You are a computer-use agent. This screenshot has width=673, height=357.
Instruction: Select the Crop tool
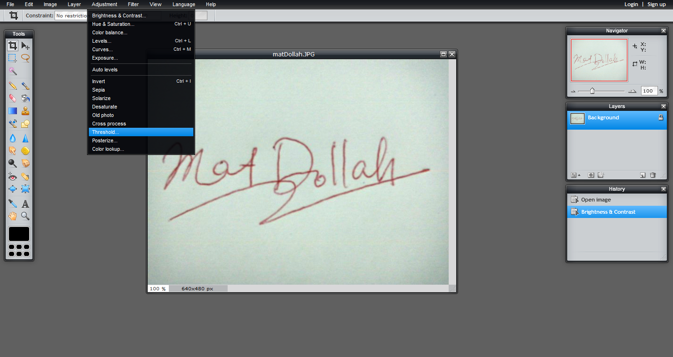pos(13,46)
